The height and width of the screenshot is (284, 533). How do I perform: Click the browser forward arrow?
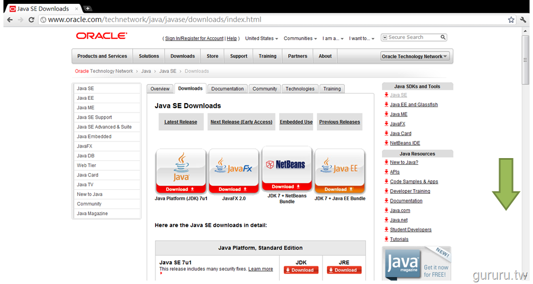[x=21, y=20]
